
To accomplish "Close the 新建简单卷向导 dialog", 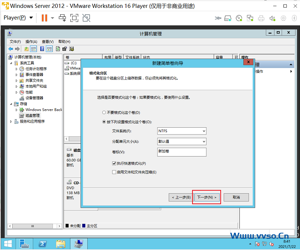I will point(248,62).
